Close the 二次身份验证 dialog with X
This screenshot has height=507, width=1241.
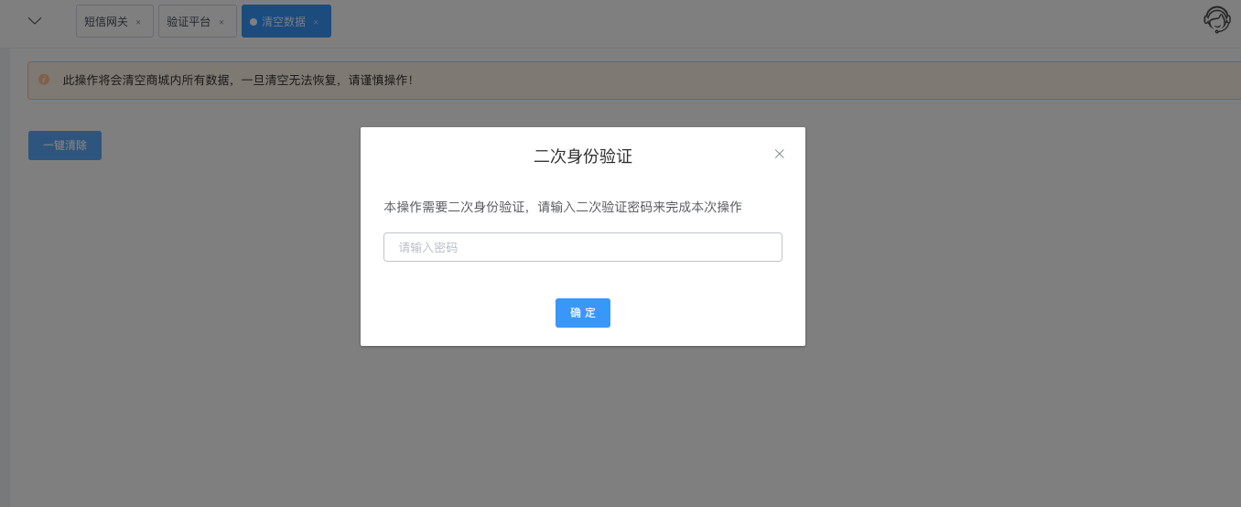[780, 154]
